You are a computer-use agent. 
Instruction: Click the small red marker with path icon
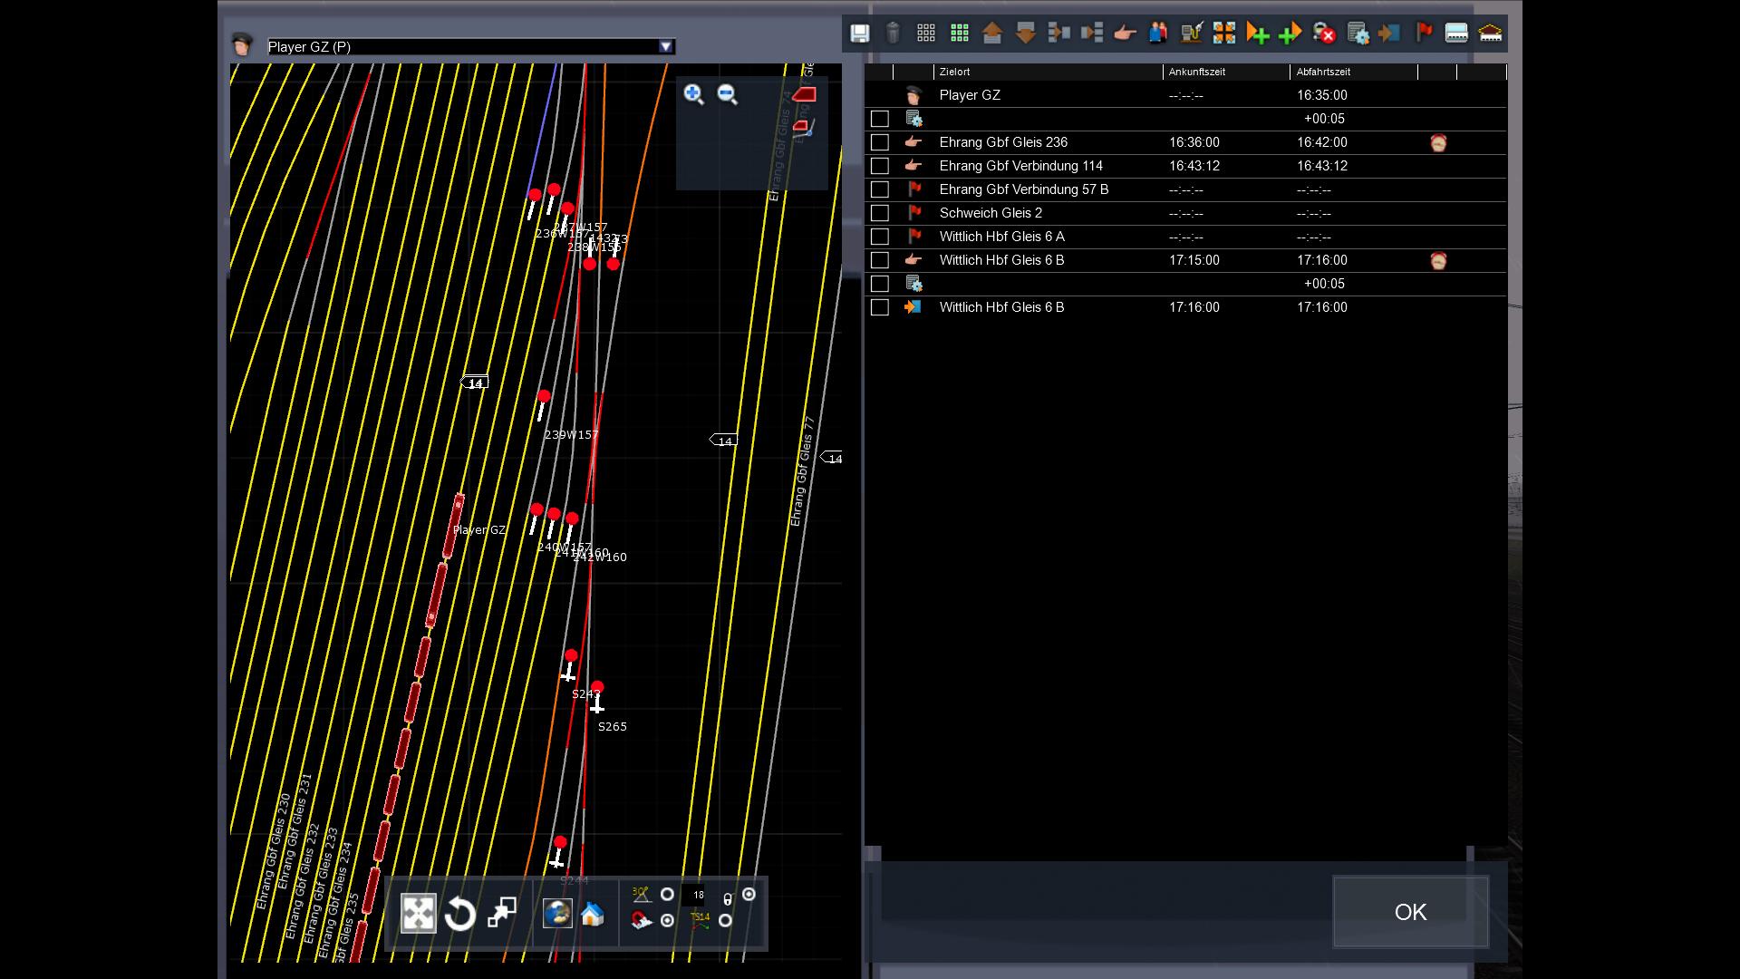coord(804,128)
